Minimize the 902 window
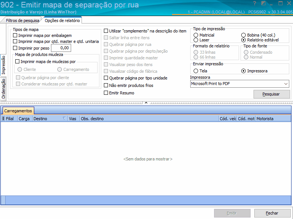 click(272, 4)
